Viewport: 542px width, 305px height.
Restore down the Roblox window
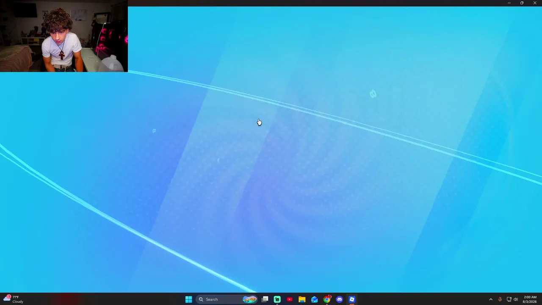click(522, 3)
